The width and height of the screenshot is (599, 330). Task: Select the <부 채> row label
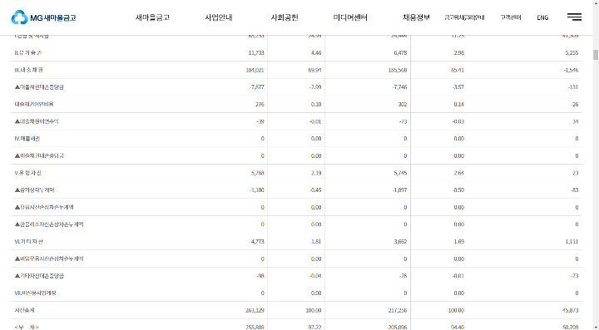[x=27, y=327]
